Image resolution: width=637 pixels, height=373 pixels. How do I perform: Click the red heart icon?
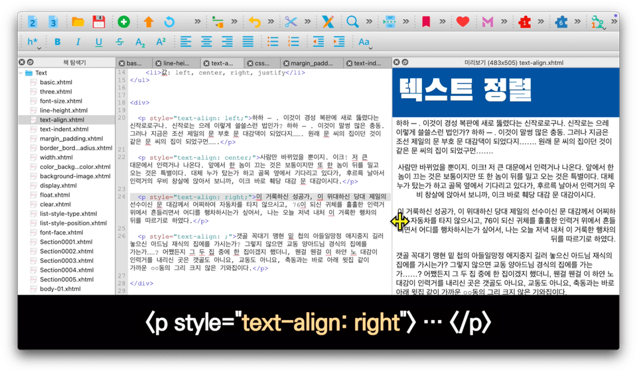[462, 22]
